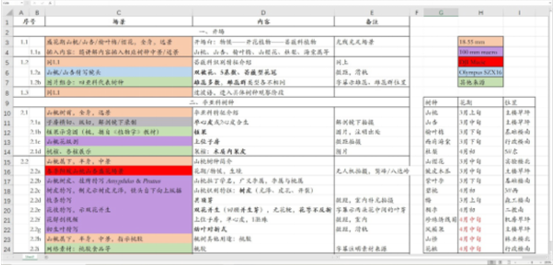Click the blue 'Olympus SZX16' legend cell

pyautogui.click(x=481, y=72)
